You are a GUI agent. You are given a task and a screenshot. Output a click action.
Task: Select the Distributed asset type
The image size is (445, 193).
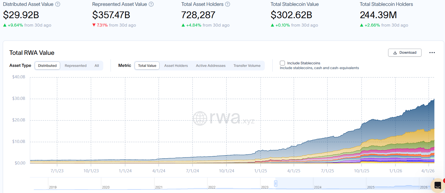[x=47, y=66]
